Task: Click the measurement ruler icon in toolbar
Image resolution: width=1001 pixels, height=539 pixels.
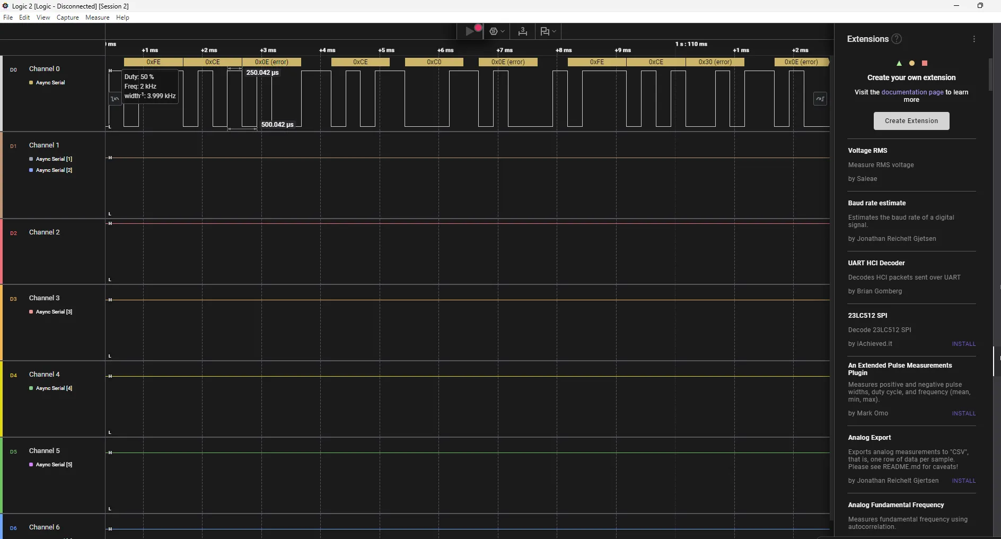Action: pyautogui.click(x=522, y=31)
